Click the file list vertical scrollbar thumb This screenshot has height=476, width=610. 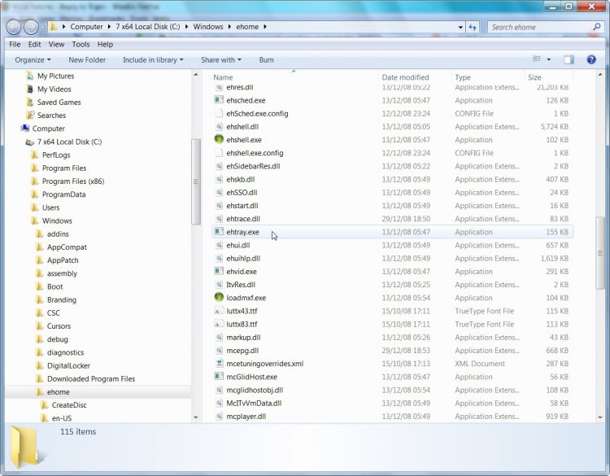coord(600,253)
